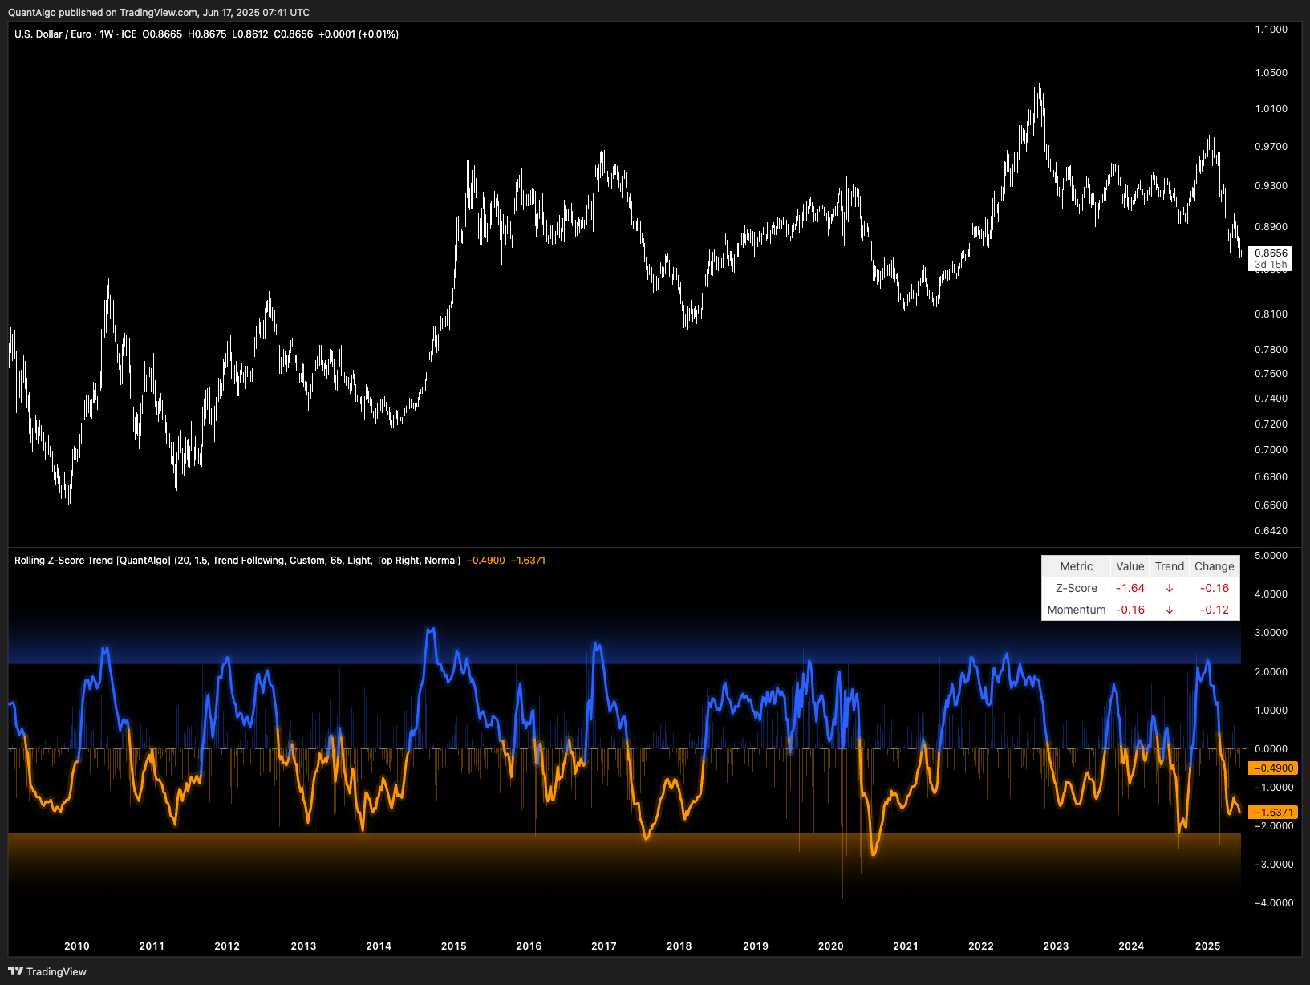Click the high value H0.8675

(207, 34)
